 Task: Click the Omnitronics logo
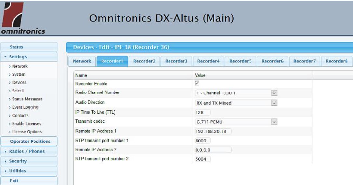coord(22,18)
